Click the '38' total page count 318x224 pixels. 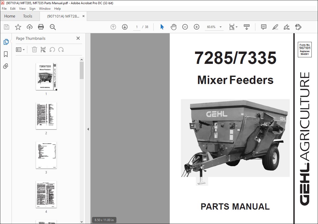pos(147,27)
